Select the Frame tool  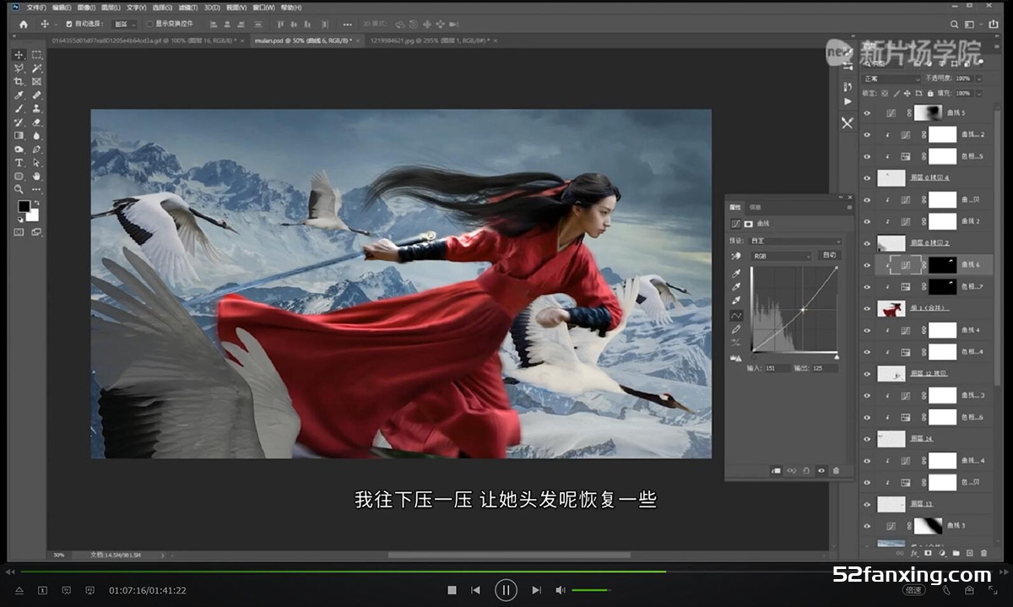[36, 82]
